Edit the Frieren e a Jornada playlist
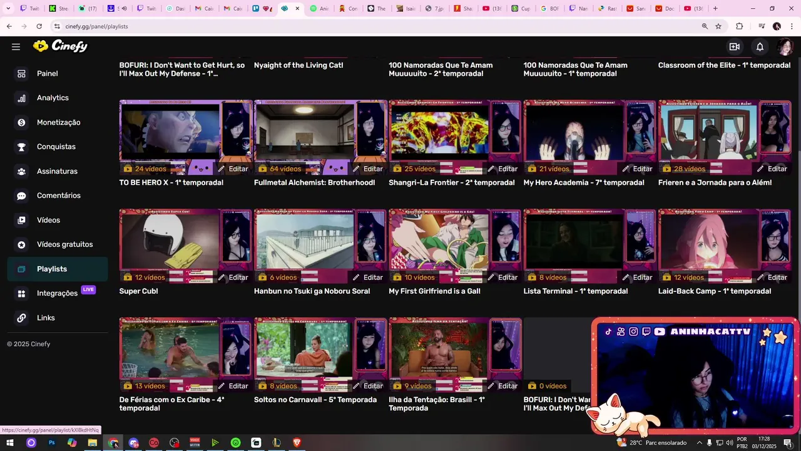Viewport: 801px width, 451px height. [x=772, y=168]
